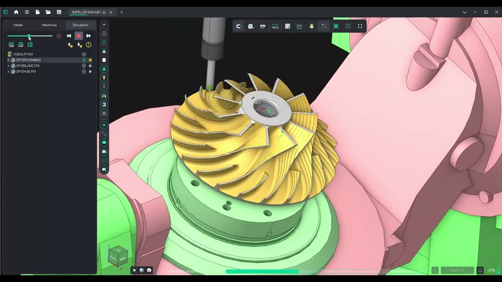Open the calculator panel icon
The height and width of the screenshot is (282, 502).
(287, 26)
